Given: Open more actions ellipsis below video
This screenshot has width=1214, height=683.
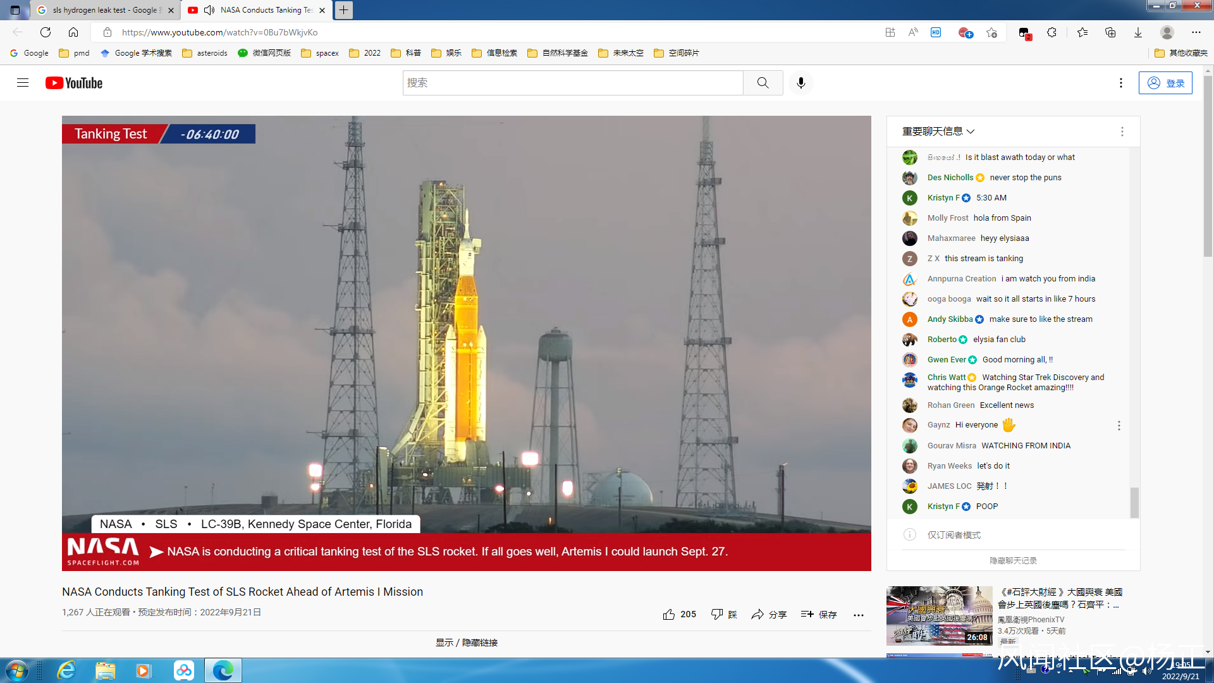Looking at the screenshot, I should click(x=858, y=615).
